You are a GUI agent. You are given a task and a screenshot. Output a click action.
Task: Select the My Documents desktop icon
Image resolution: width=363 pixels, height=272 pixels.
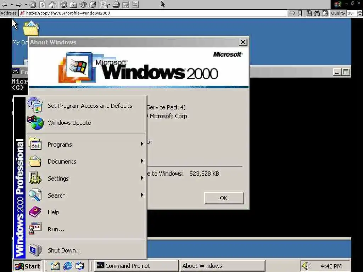point(31,28)
